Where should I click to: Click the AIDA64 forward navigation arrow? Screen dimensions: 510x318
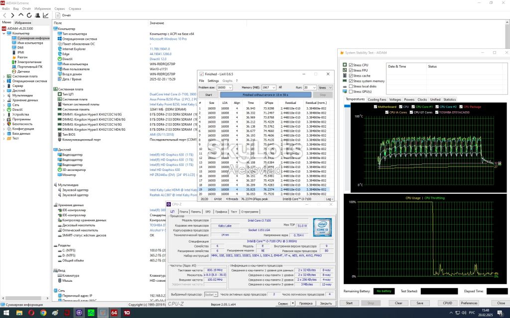click(x=12, y=15)
